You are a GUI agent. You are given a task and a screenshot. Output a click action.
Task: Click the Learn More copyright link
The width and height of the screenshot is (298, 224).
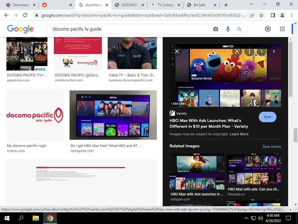click(x=239, y=134)
